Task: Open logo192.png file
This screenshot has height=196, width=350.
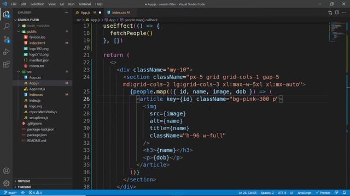Action: (39, 48)
